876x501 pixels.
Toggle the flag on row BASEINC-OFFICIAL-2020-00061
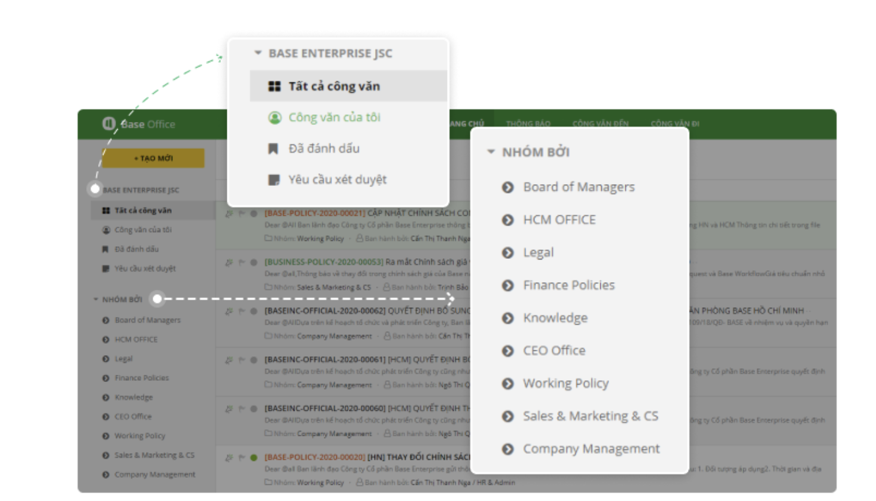pos(242,361)
